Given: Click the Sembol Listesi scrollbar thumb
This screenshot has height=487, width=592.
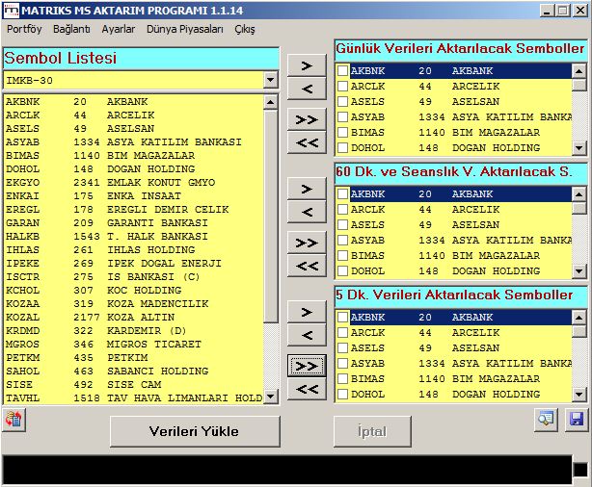Looking at the screenshot, I should tap(270, 216).
